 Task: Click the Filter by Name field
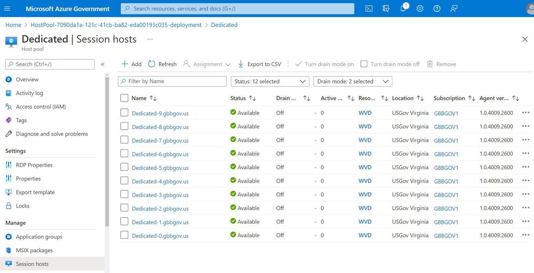[x=172, y=81]
